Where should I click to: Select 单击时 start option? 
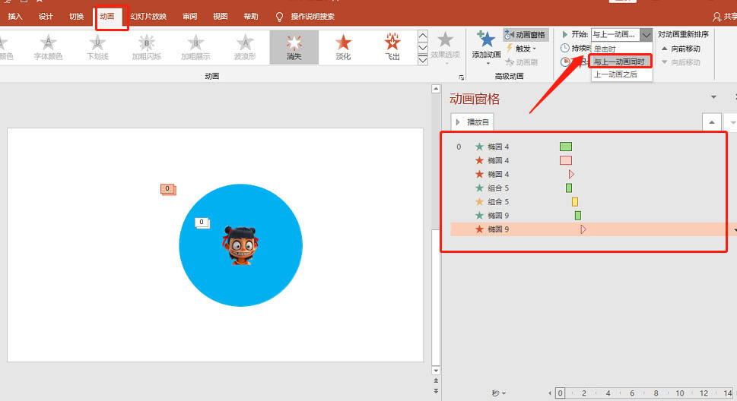(621, 49)
